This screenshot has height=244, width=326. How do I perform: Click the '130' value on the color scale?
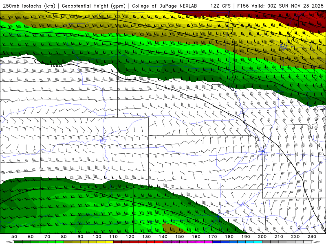coord(147,237)
